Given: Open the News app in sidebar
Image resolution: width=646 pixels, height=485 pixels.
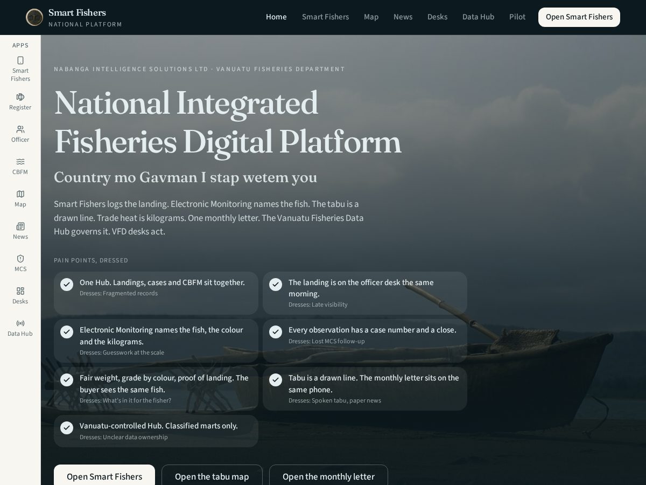Looking at the screenshot, I should (x=20, y=231).
